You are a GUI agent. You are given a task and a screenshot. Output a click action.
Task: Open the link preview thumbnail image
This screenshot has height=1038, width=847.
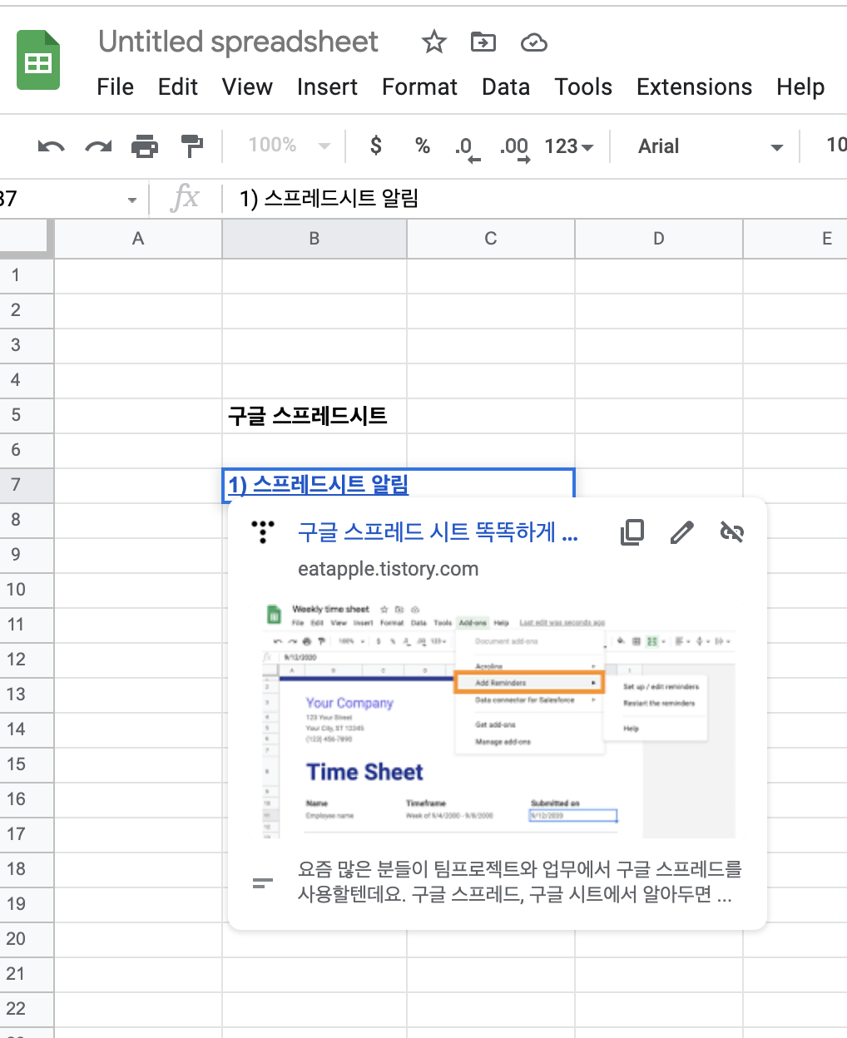point(499,719)
